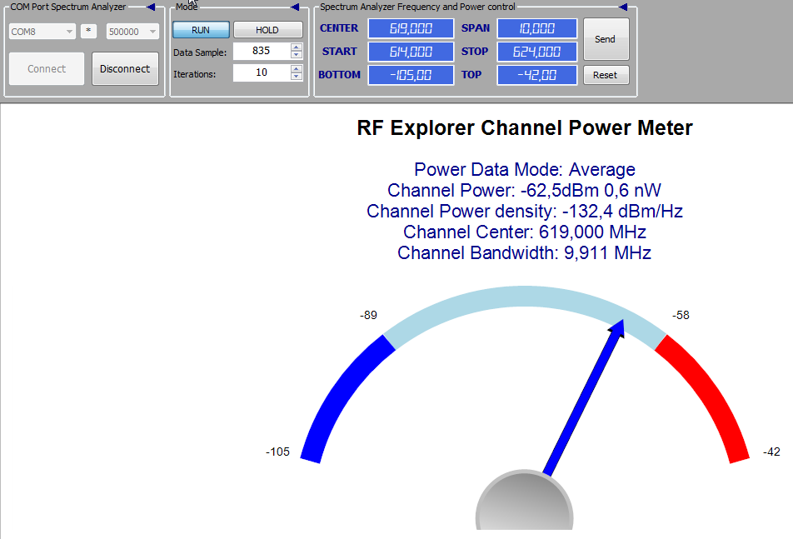Click the CENTER frequency field
Viewport: 793px width, 539px height.
[411, 28]
